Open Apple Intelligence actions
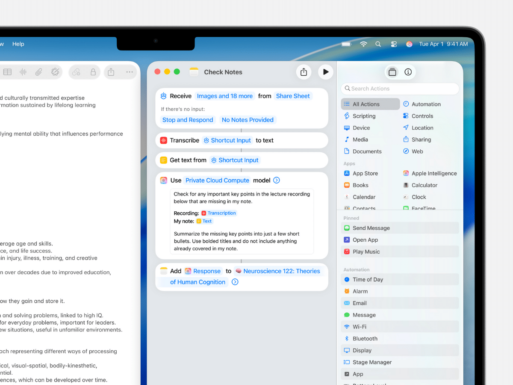 click(430, 173)
